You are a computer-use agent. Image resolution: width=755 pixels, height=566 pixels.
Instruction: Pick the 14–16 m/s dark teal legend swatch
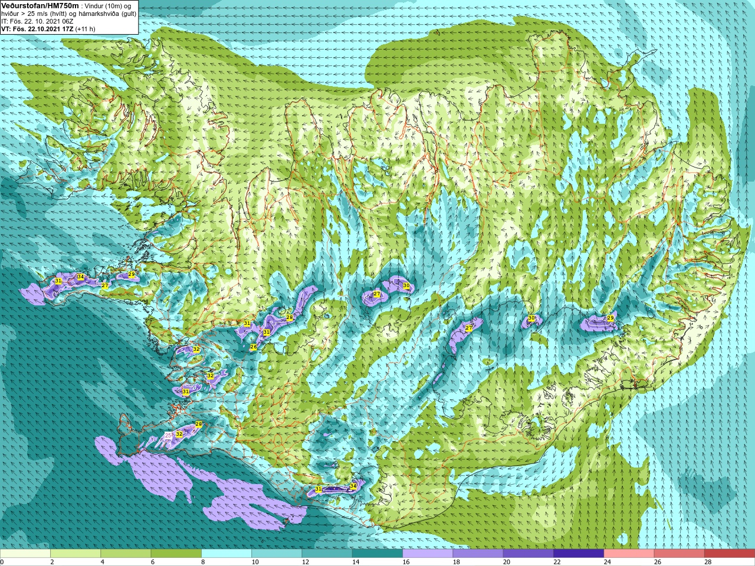pyautogui.click(x=377, y=554)
